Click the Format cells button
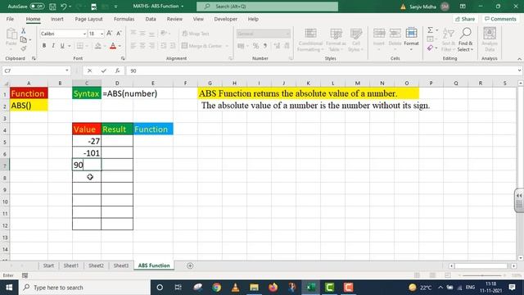 pyautogui.click(x=411, y=39)
